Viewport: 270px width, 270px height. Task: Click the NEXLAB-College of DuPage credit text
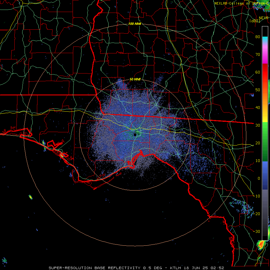pyautogui.click(x=241, y=3)
